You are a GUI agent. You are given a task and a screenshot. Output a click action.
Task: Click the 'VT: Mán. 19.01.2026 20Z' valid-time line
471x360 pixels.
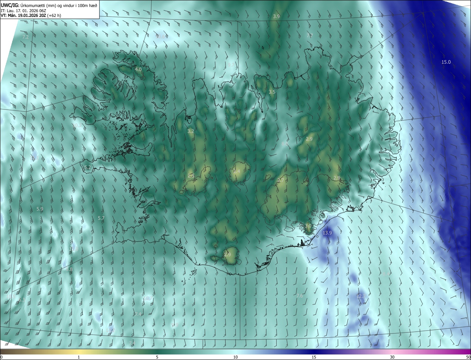pos(32,16)
